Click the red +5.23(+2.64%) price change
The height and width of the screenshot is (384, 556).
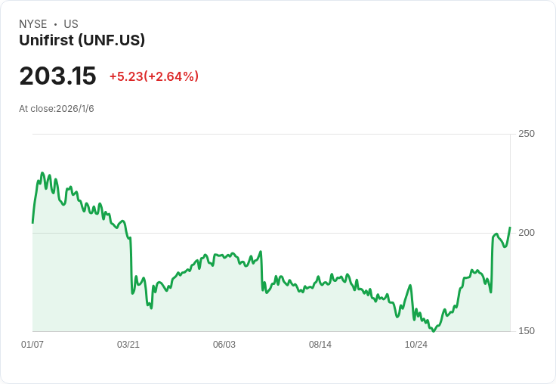tap(153, 76)
